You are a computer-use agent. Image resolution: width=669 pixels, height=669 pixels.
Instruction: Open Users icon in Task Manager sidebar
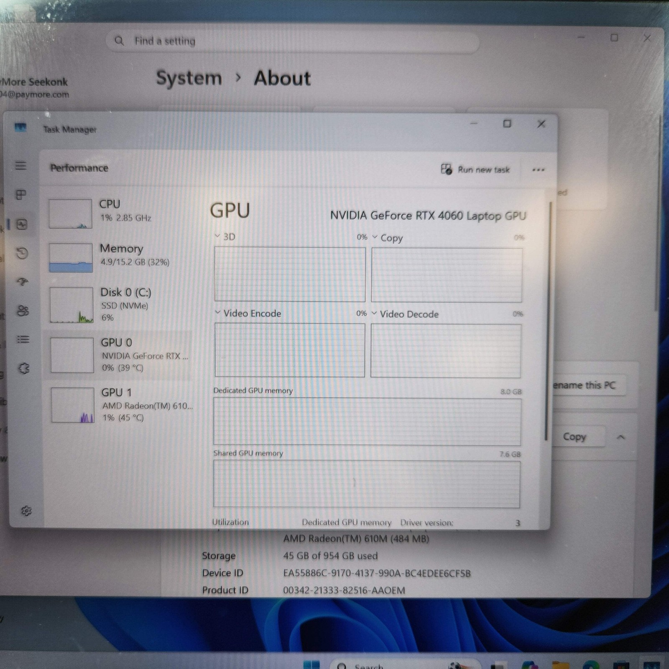(23, 310)
